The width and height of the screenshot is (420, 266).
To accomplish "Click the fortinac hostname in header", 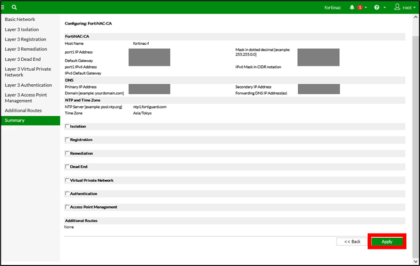I will point(333,8).
